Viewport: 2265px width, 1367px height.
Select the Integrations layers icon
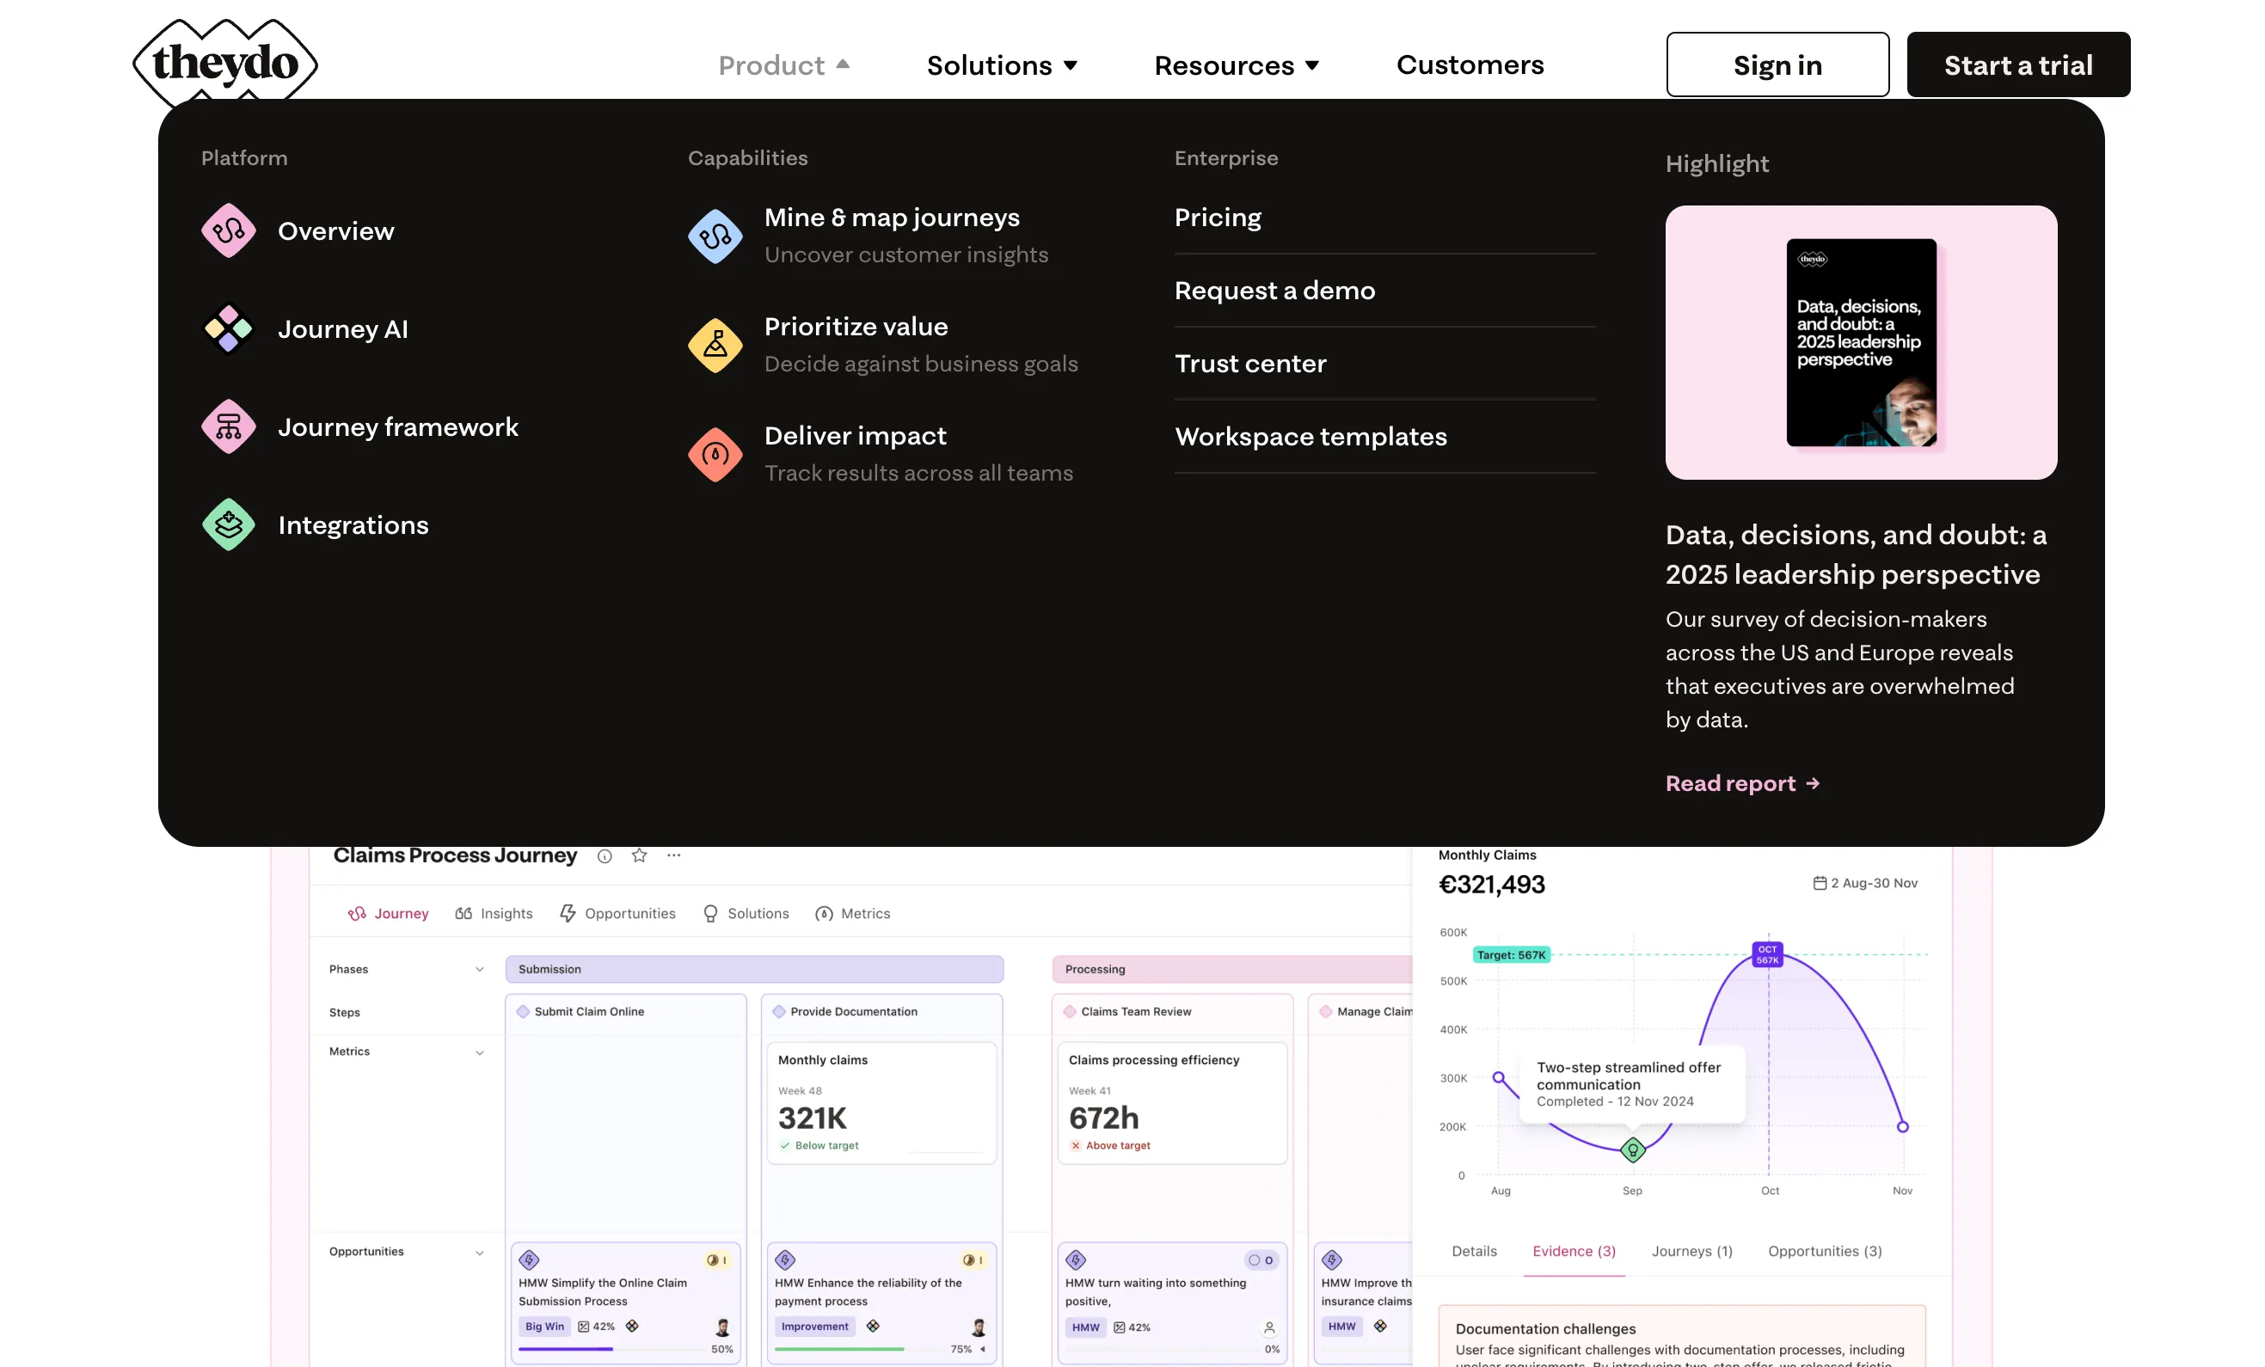pos(228,524)
